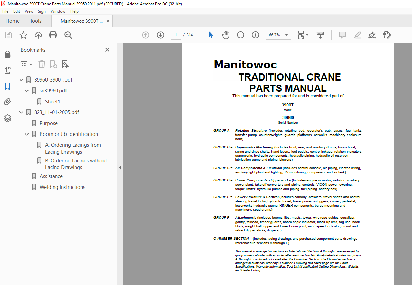Open the Request signatures tool
This screenshot has height=285, width=412.
(x=387, y=35)
